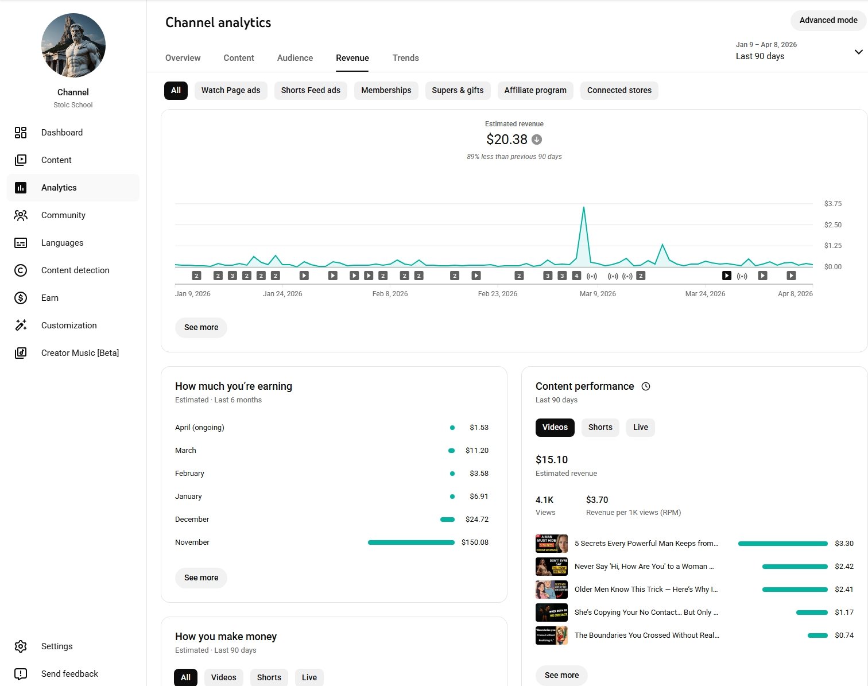Open Creator Music library icon
This screenshot has height=686, width=868.
(21, 353)
